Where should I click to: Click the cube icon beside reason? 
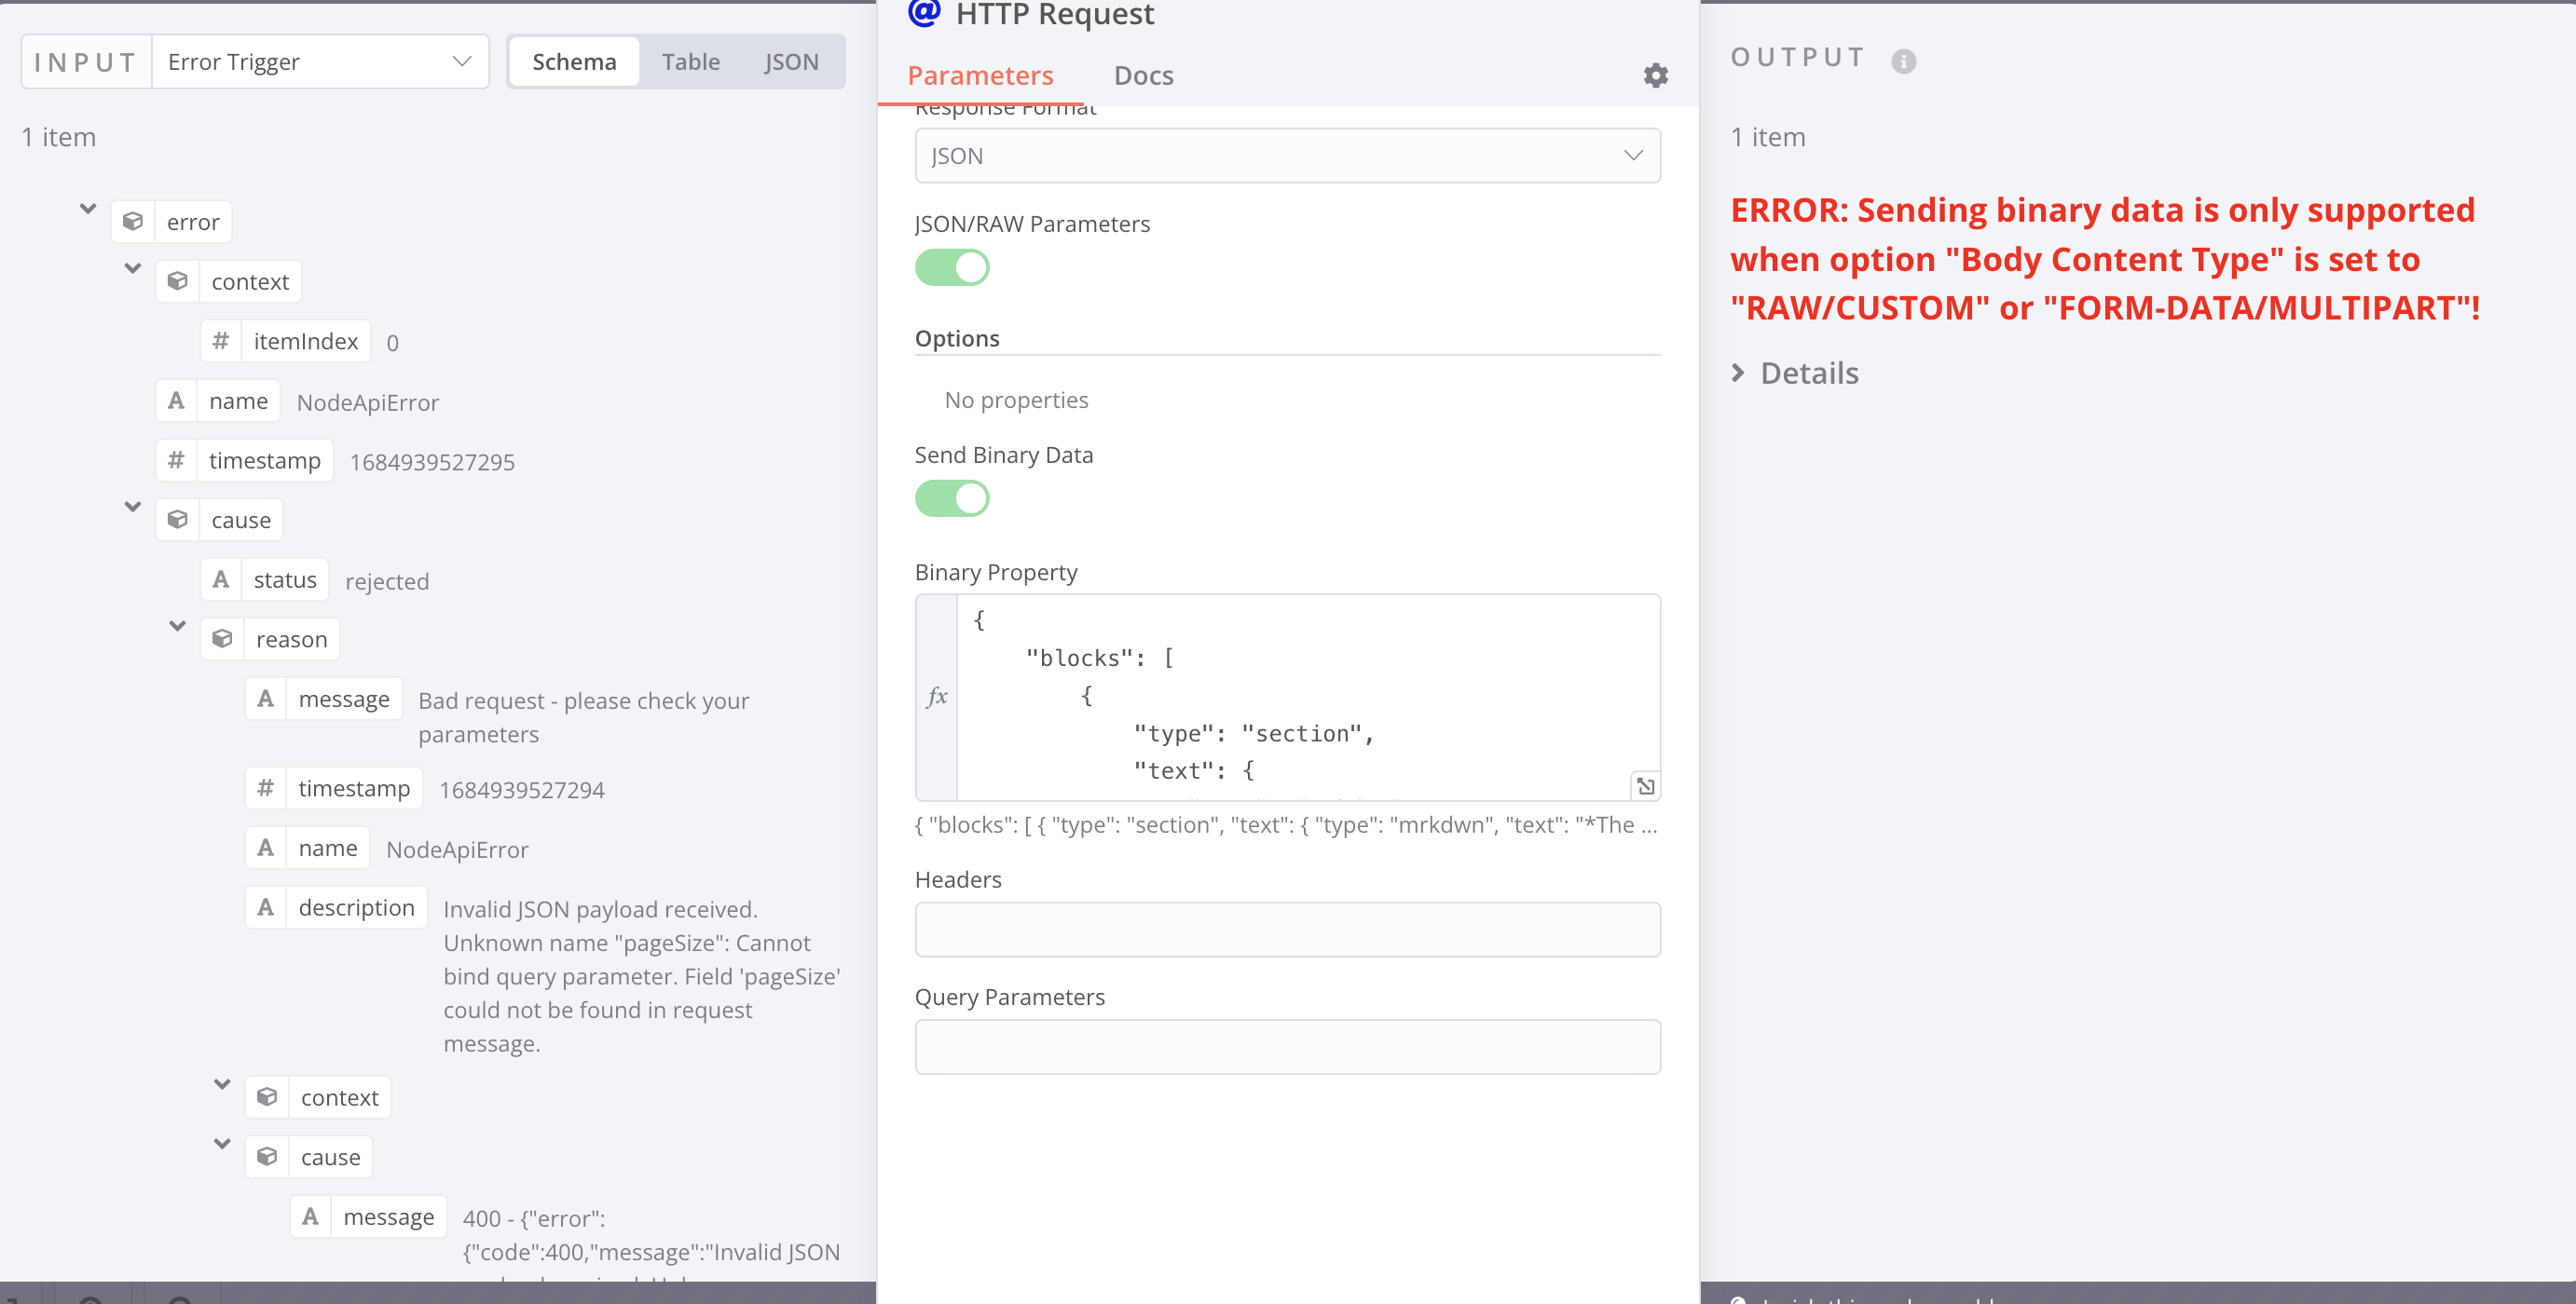(x=223, y=640)
